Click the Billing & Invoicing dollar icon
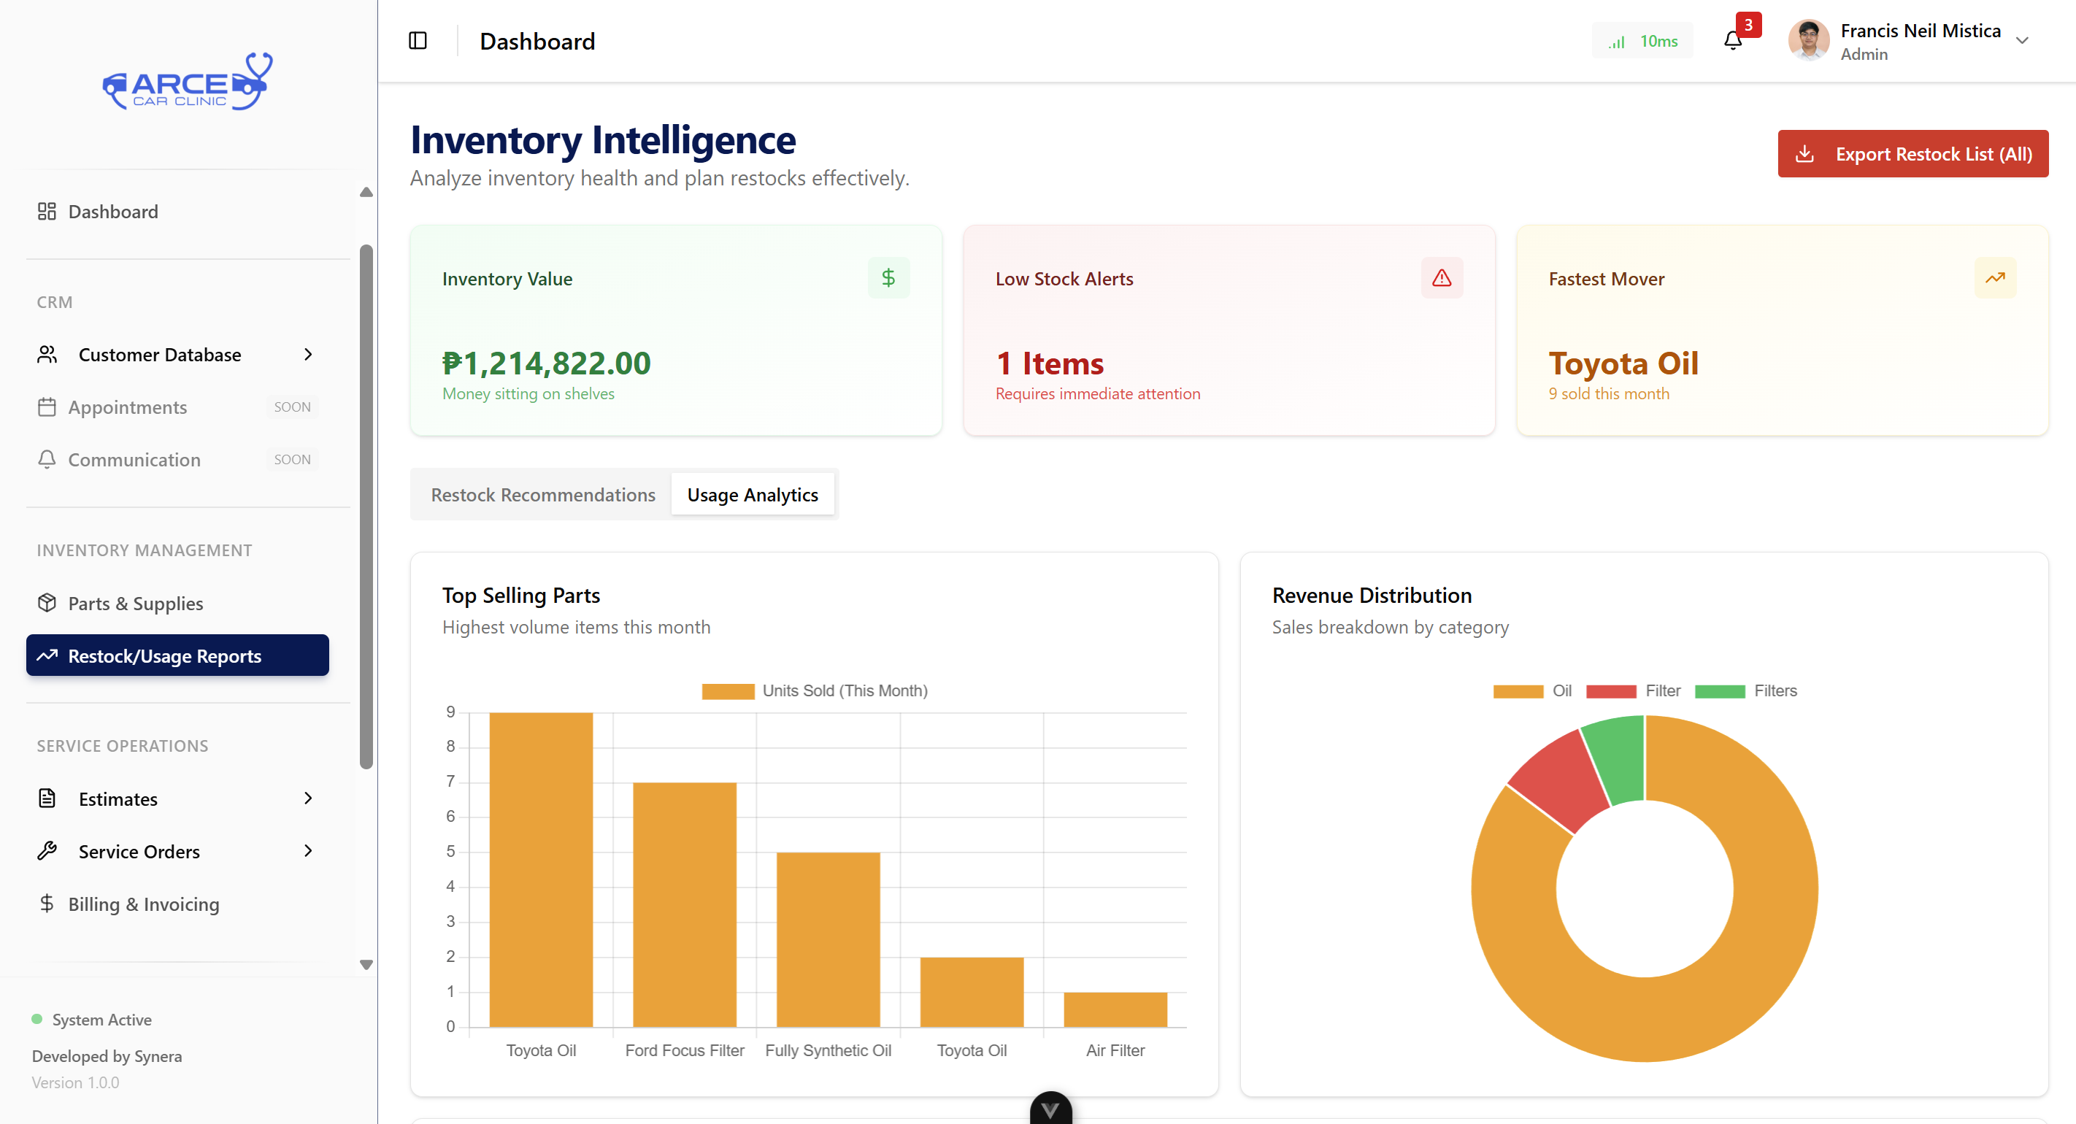 point(46,904)
